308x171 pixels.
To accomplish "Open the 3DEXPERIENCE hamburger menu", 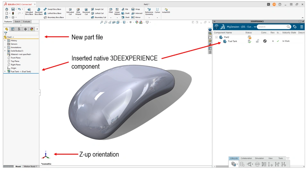I will tap(302, 27).
